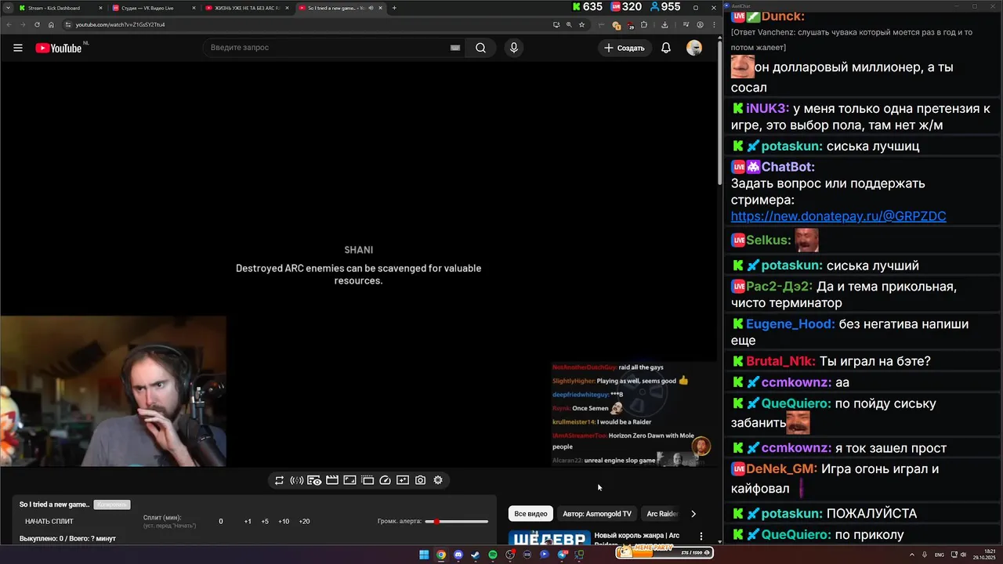The image size is (1003, 564).
Task: Click username Eugene_Hood in chat
Action: point(790,324)
